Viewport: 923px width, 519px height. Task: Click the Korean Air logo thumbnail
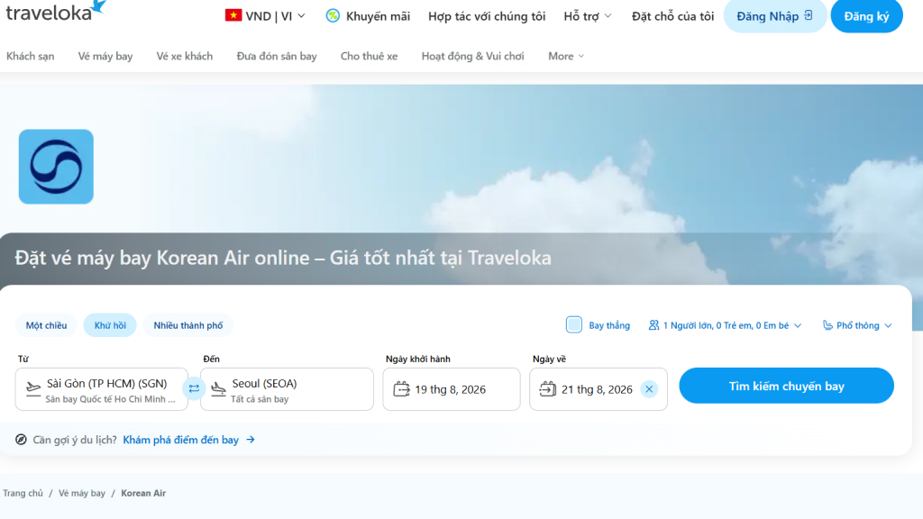click(x=56, y=167)
